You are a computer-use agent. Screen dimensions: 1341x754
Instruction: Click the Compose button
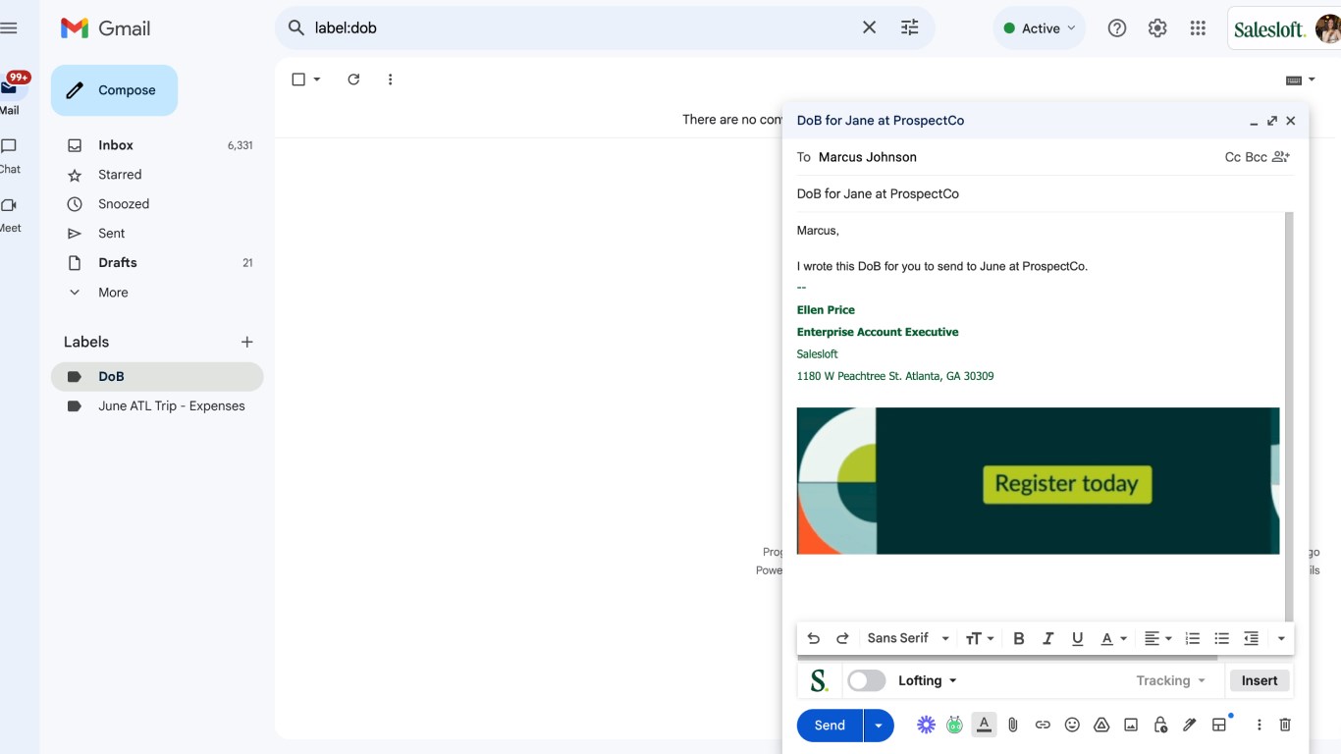pyautogui.click(x=114, y=90)
